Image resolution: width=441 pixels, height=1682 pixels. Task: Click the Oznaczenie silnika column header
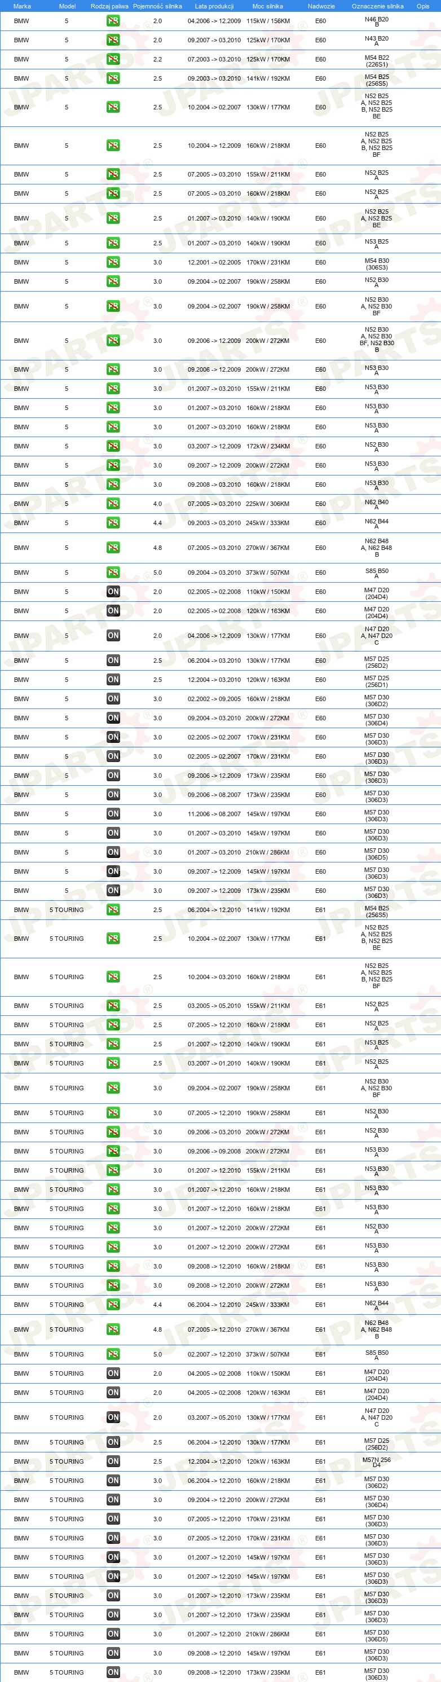(377, 6)
